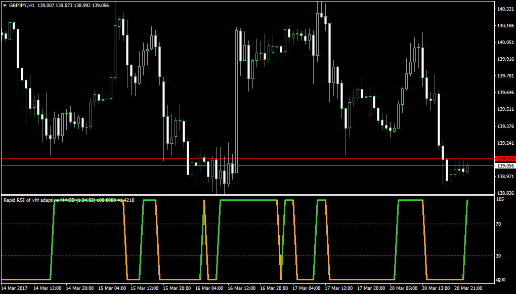The width and height of the screenshot is (516, 294).
Task: Click the 20 Mar 21:00 time label
Action: click(468, 288)
